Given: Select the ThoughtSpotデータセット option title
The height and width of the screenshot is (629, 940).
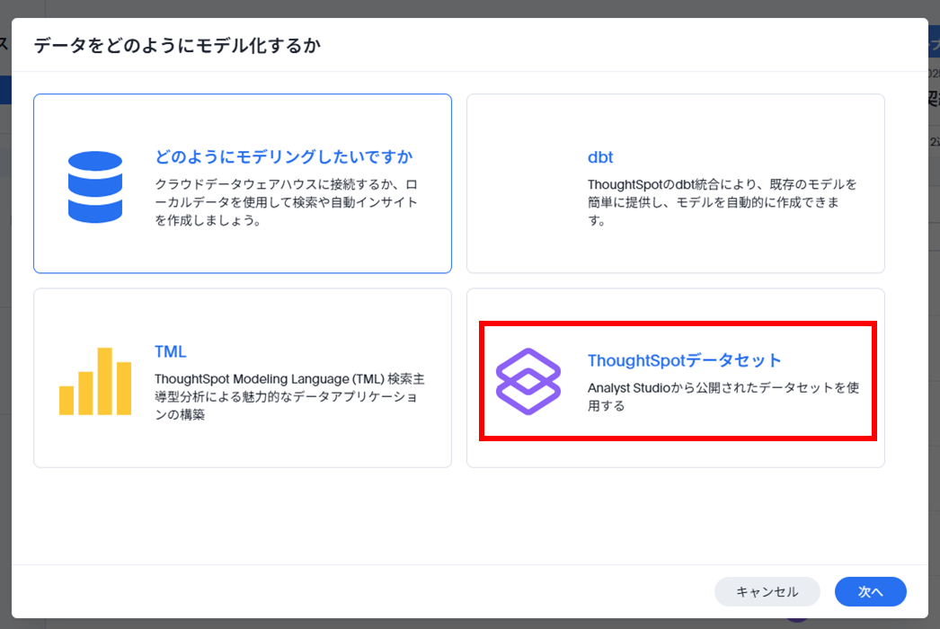Looking at the screenshot, I should [684, 360].
